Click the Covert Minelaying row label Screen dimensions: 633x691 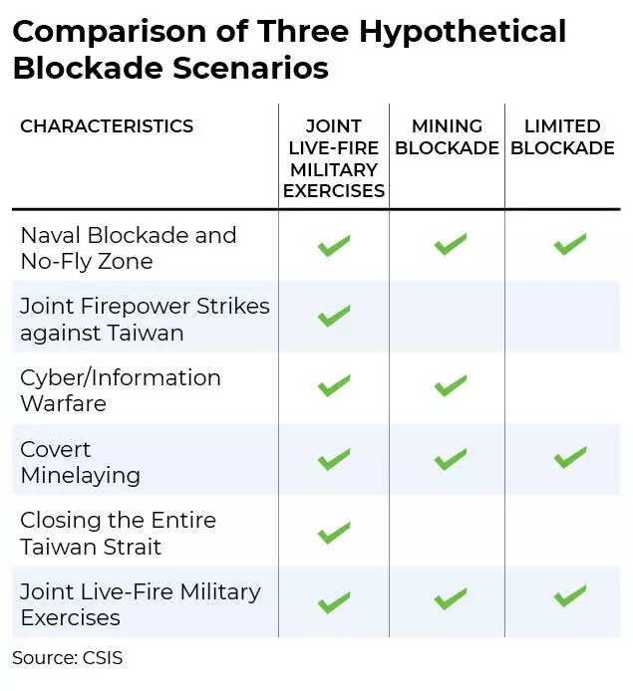(x=80, y=462)
